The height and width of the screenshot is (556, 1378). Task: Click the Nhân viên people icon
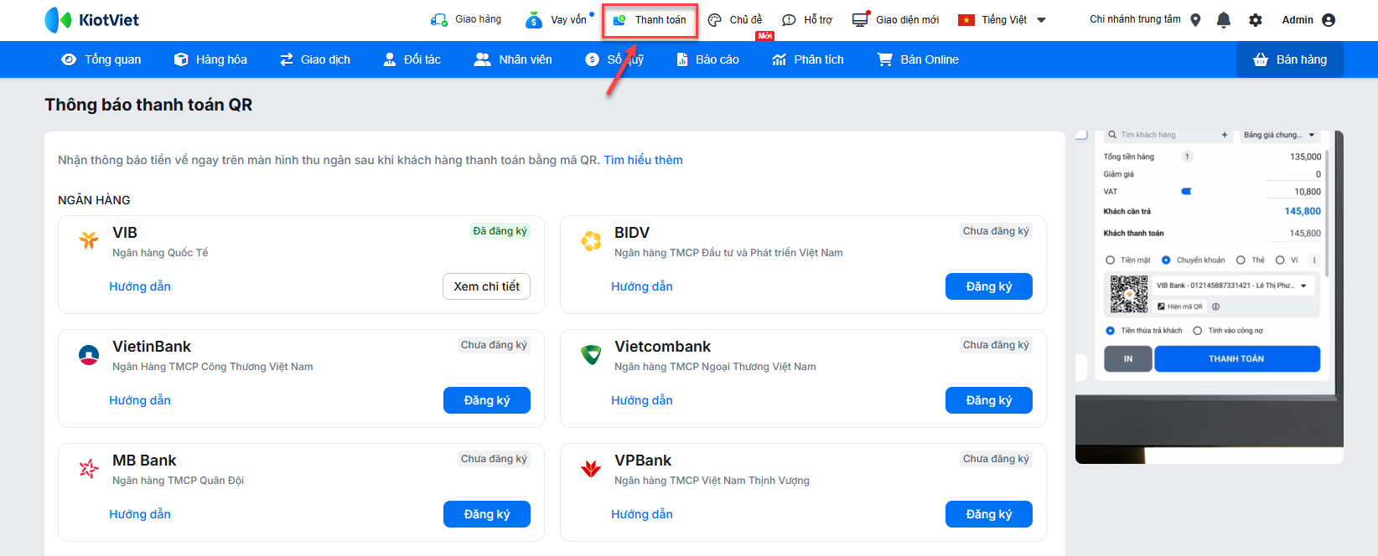tap(483, 59)
